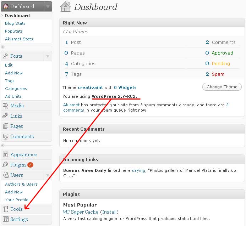This screenshot has height=226, width=246.
Task: Click the 'WordPress 2.7-RC2' version text
Action: click(114, 96)
